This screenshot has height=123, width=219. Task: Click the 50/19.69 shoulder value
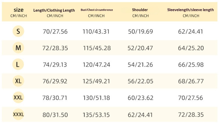(140, 32)
